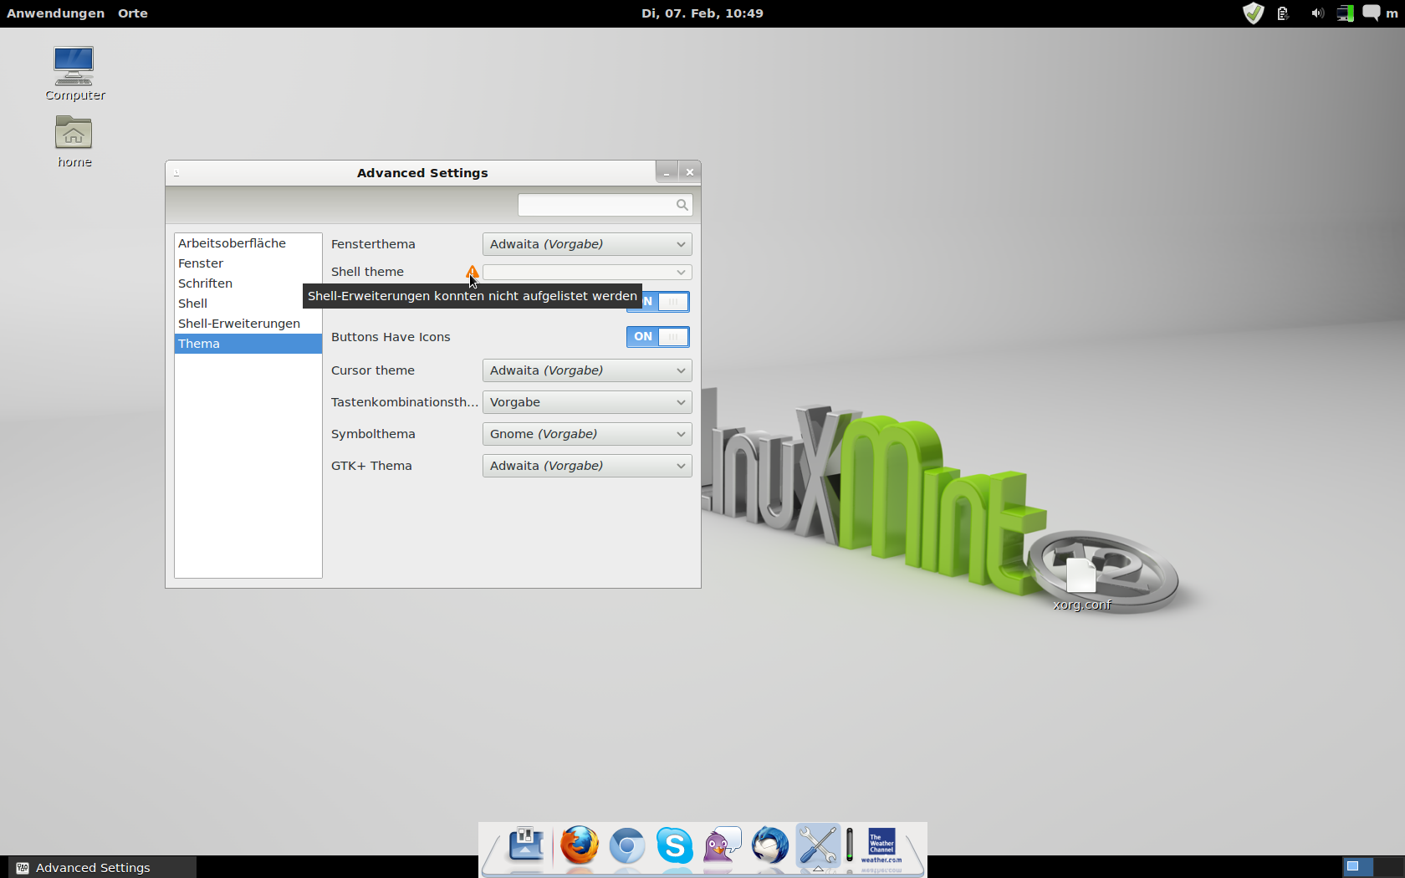Select the xorg.conf file on desktop

click(x=1082, y=584)
